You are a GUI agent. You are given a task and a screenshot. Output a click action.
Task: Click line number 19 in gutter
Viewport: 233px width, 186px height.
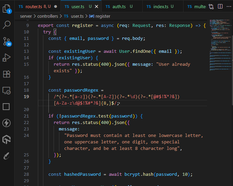pos(26,97)
